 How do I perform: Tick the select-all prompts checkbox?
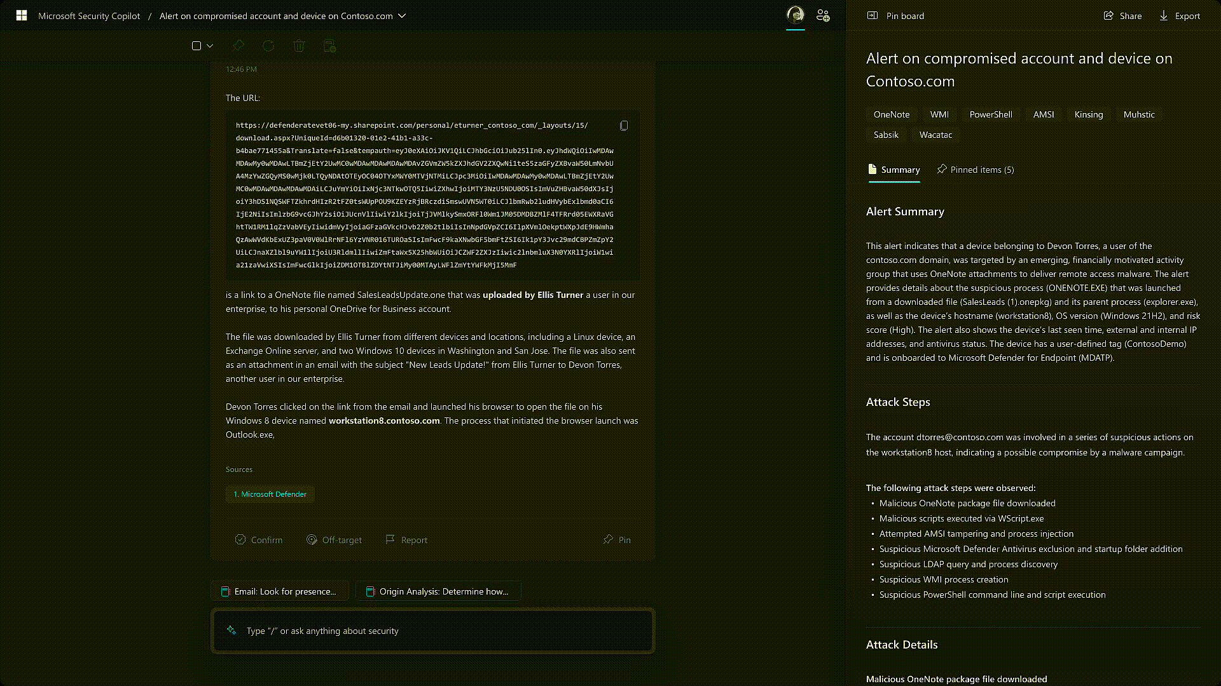pyautogui.click(x=197, y=46)
